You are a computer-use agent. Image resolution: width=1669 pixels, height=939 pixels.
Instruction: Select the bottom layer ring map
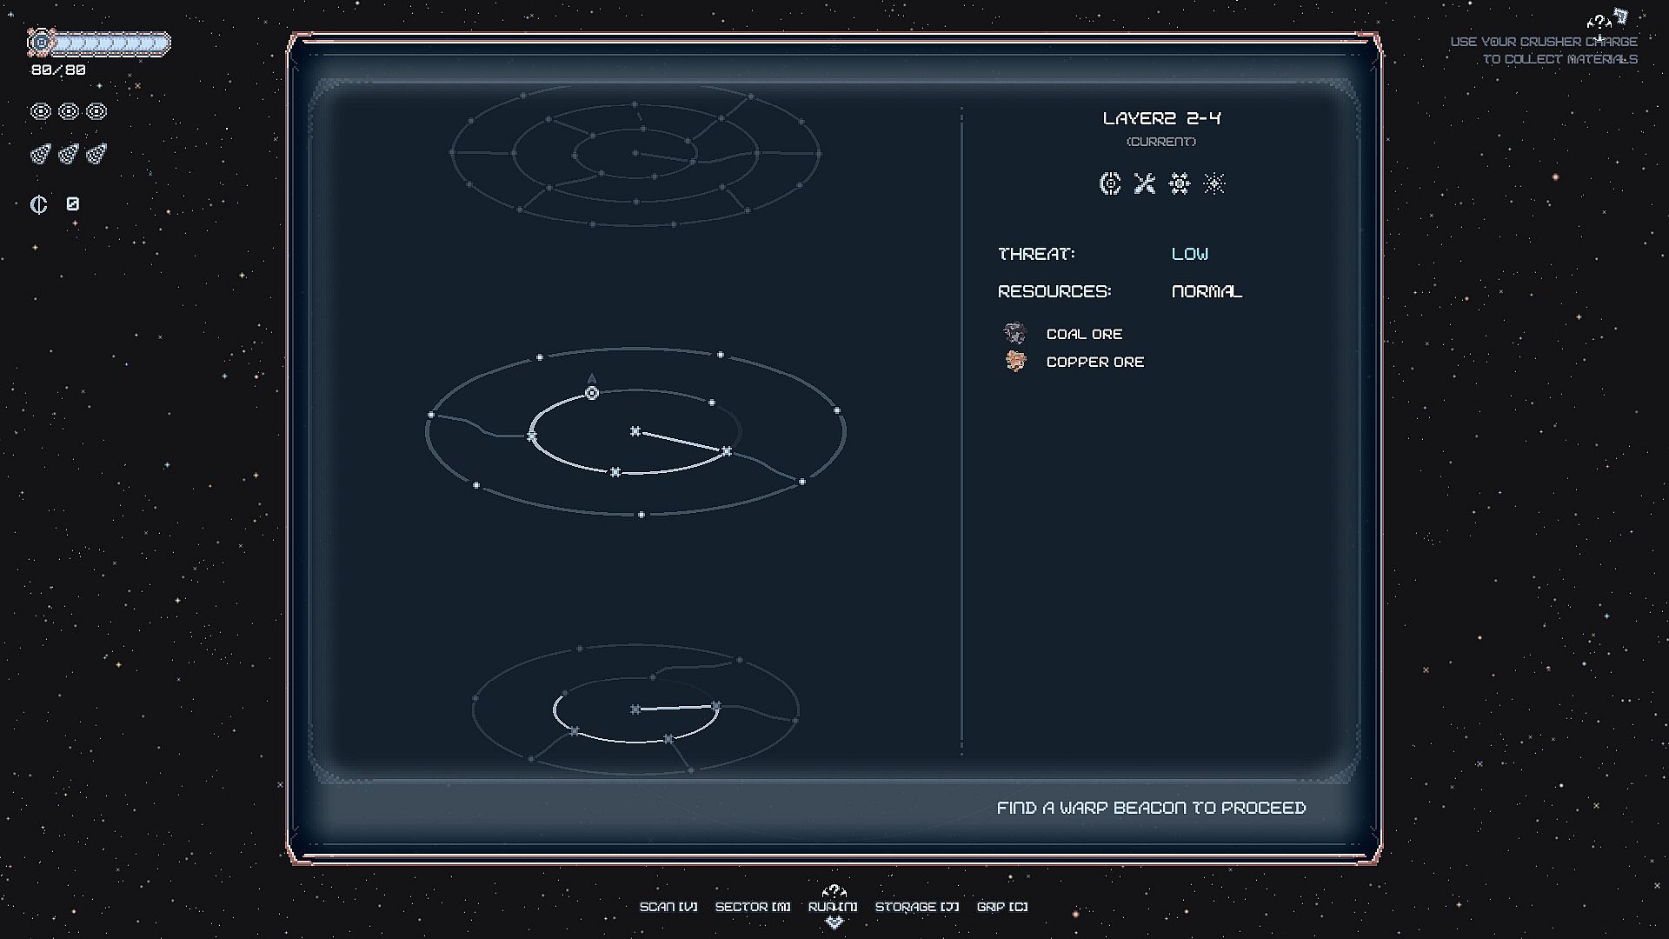(635, 709)
